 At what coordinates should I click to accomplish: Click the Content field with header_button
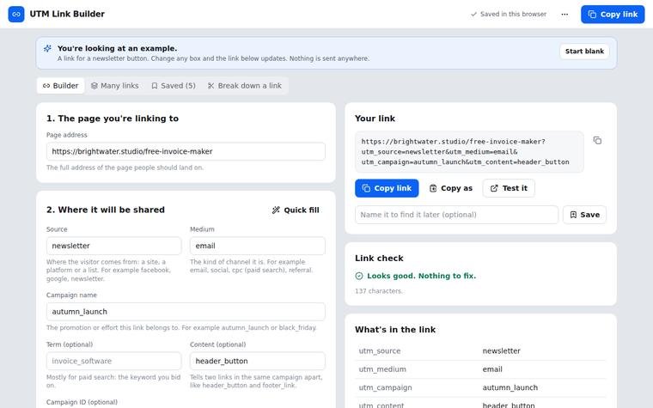pyautogui.click(x=258, y=362)
